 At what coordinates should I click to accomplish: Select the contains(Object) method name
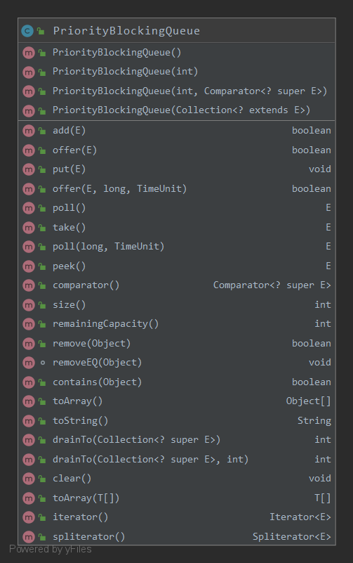click(x=97, y=382)
